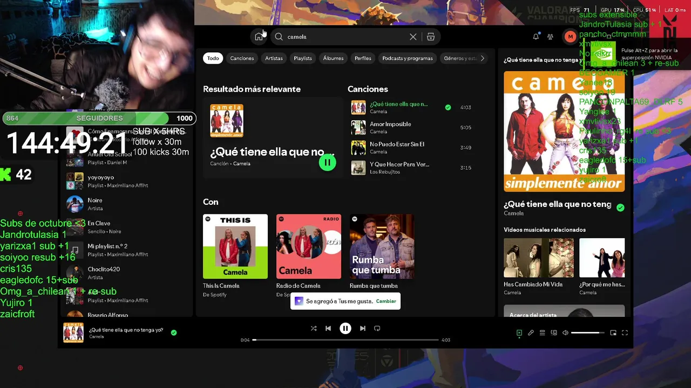The height and width of the screenshot is (388, 691).
Task: Seek within the song progress bar
Action: [x=345, y=340]
